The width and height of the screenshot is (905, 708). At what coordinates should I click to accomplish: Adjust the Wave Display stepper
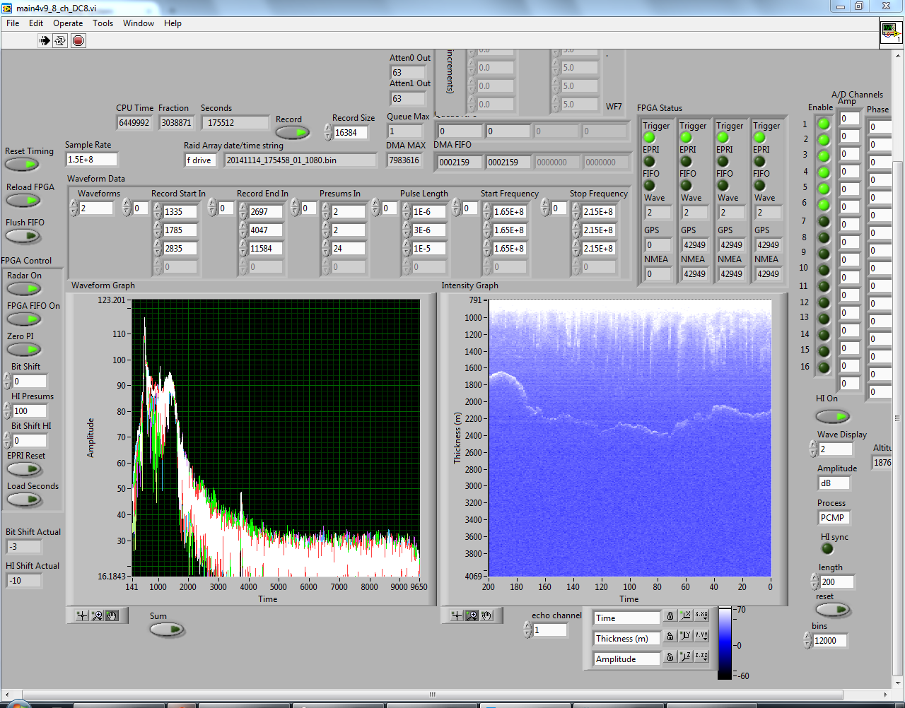coord(813,449)
